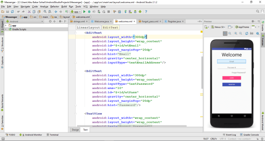This screenshot has width=265, height=141.
Task: Click the Paste icon in toolbar
Action: tap(39, 12)
